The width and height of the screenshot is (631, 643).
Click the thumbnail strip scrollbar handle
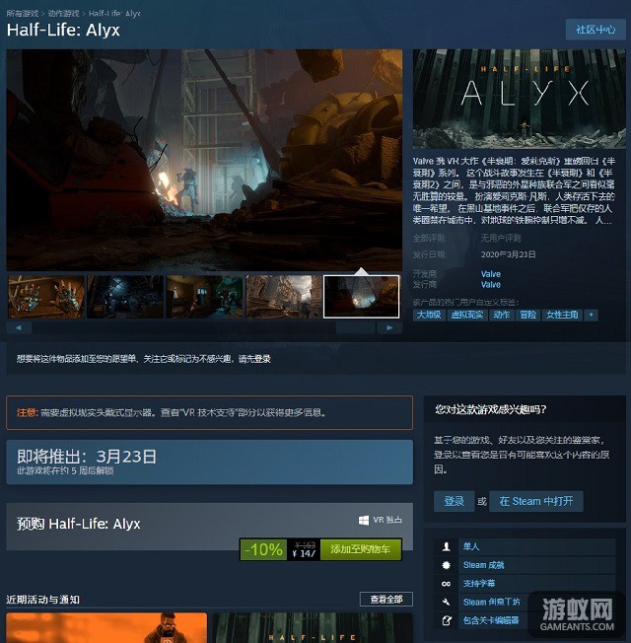point(355,327)
